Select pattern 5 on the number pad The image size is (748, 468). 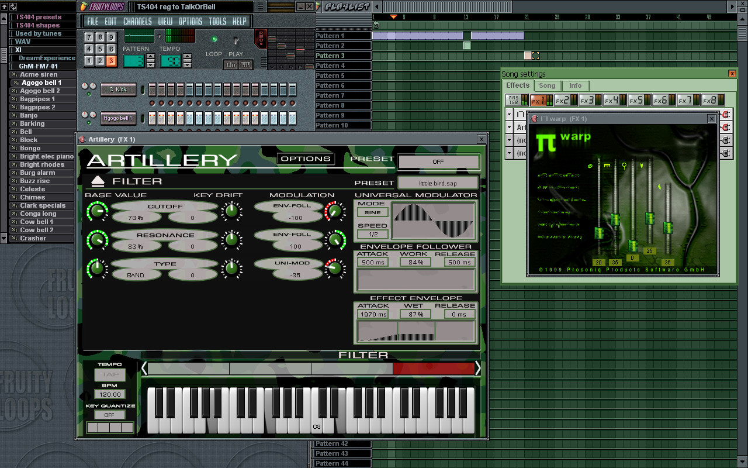click(x=100, y=49)
